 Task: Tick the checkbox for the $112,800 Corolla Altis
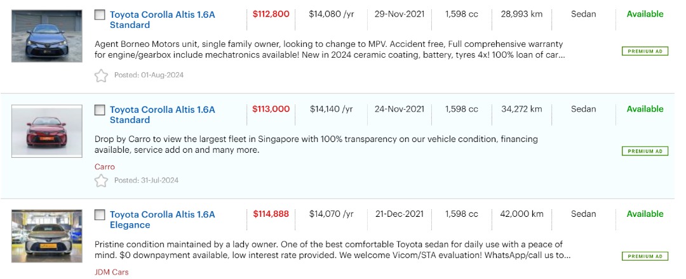click(100, 15)
